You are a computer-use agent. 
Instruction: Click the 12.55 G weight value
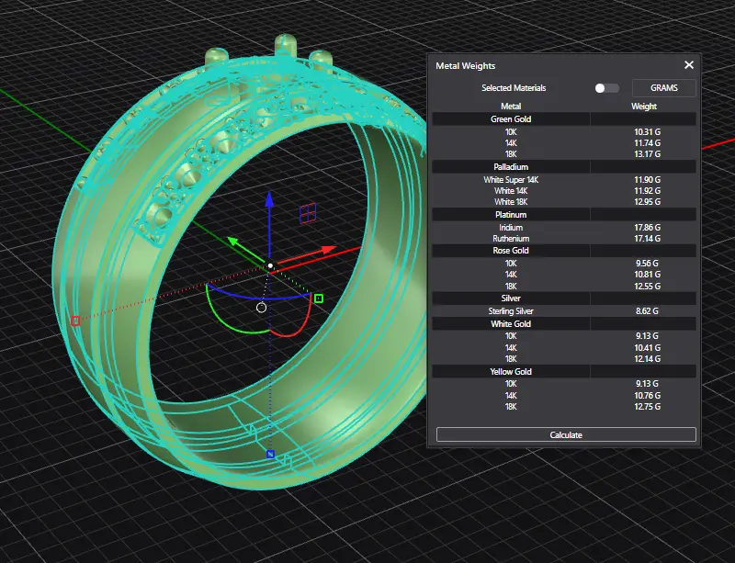647,287
